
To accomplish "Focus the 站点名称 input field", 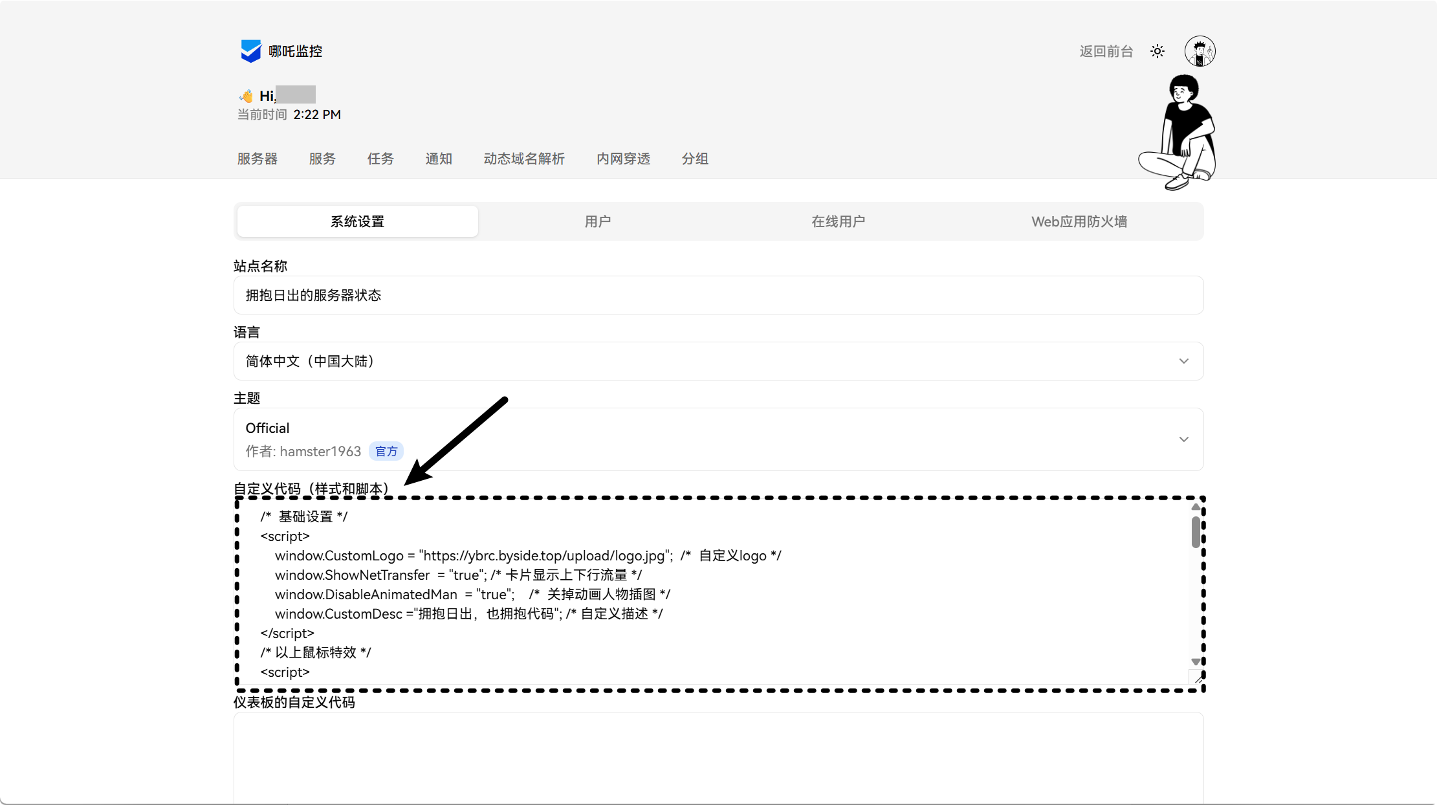I will pyautogui.click(x=718, y=295).
